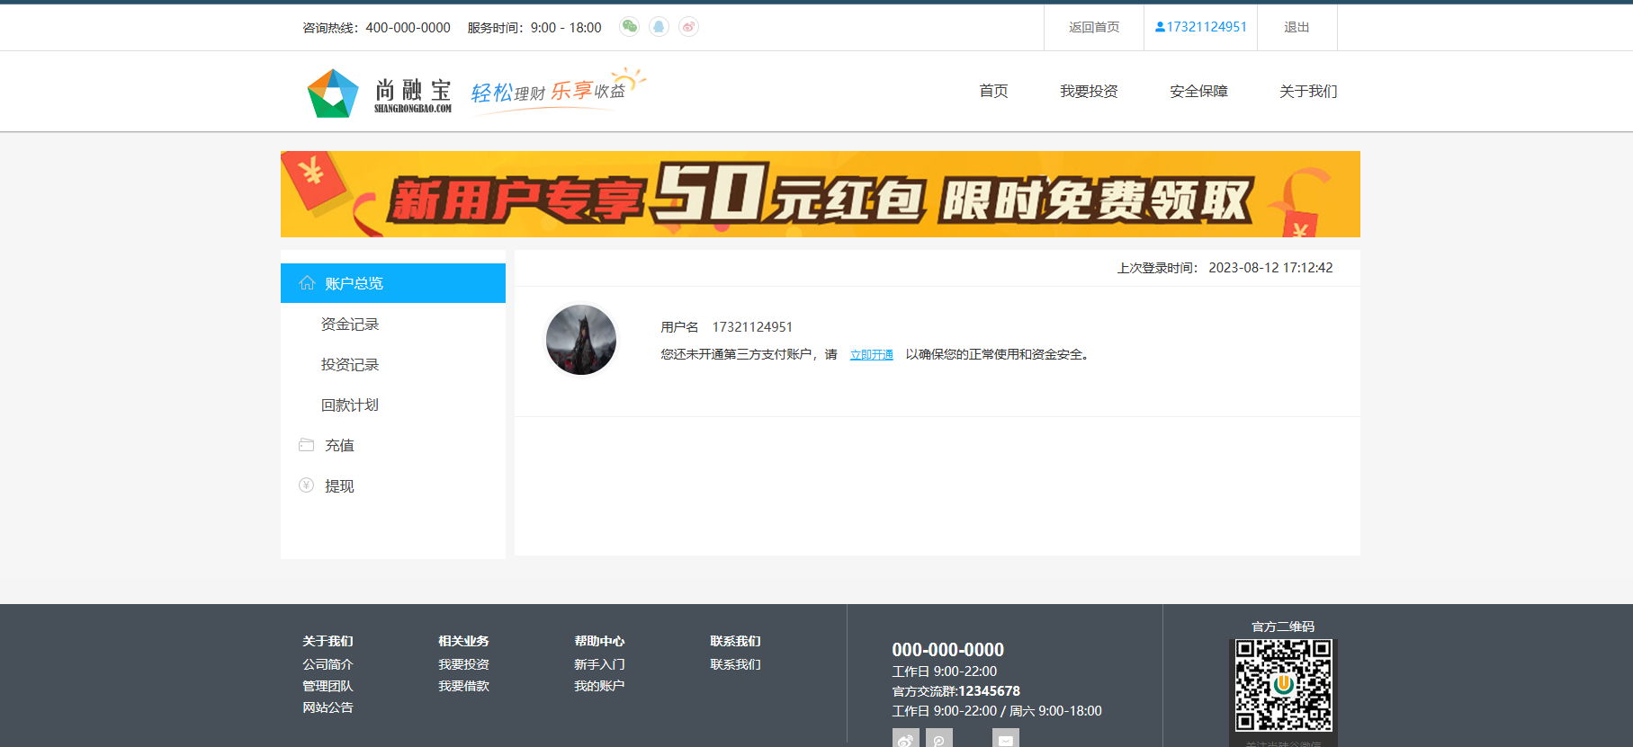Click the user icon before 17321124951 in top bar
The height and width of the screenshot is (747, 1633).
point(1160,27)
